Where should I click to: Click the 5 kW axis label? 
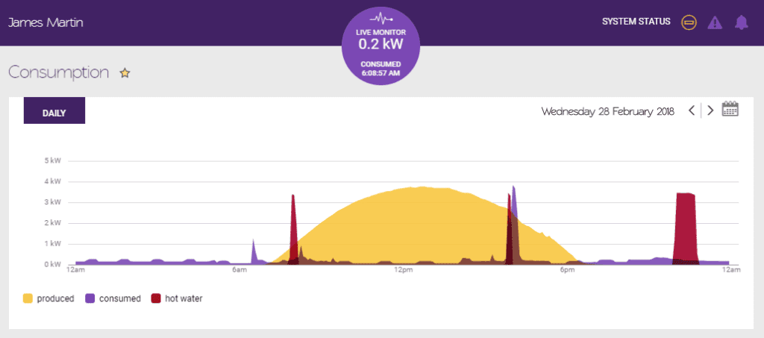click(x=52, y=160)
